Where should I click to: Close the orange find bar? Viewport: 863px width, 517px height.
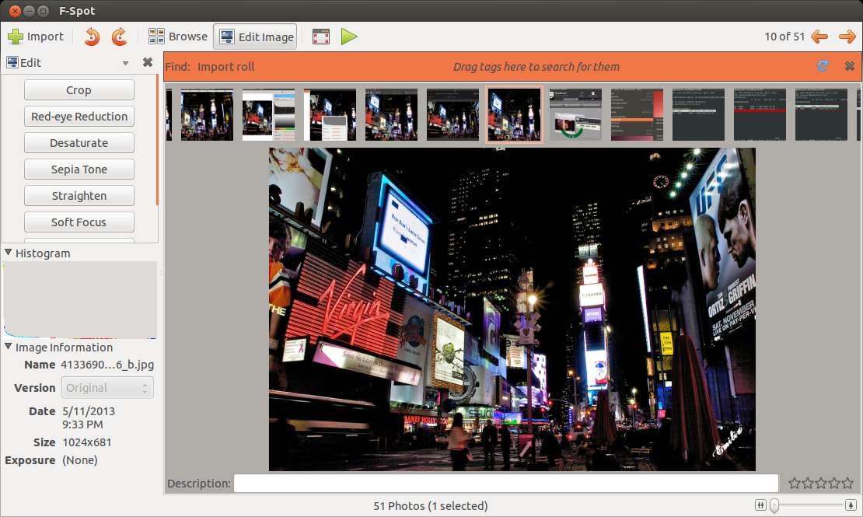coord(849,66)
